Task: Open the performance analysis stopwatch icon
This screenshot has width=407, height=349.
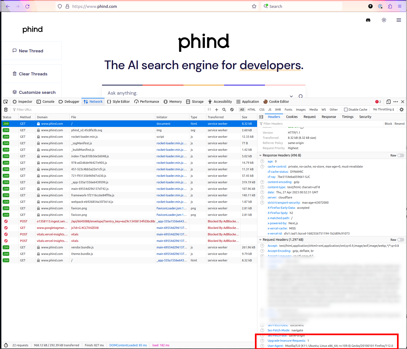Action: [6, 345]
